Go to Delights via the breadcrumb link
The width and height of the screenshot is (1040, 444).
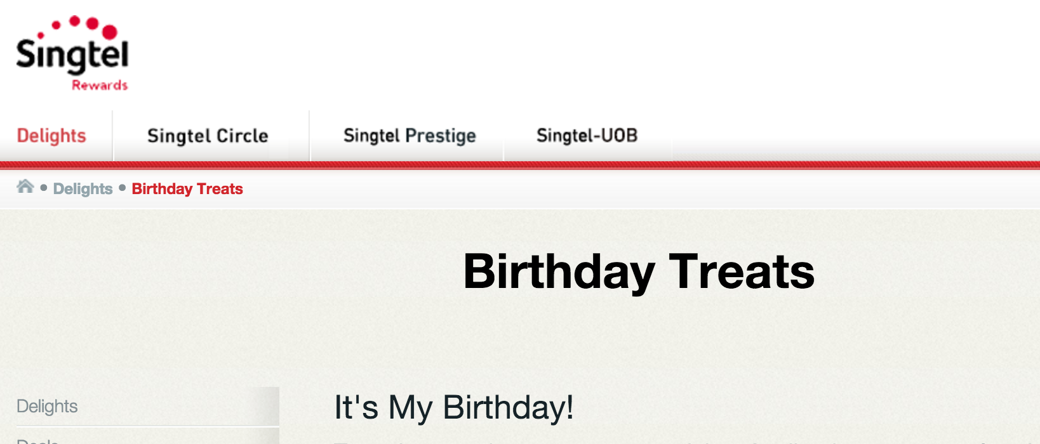coord(83,189)
